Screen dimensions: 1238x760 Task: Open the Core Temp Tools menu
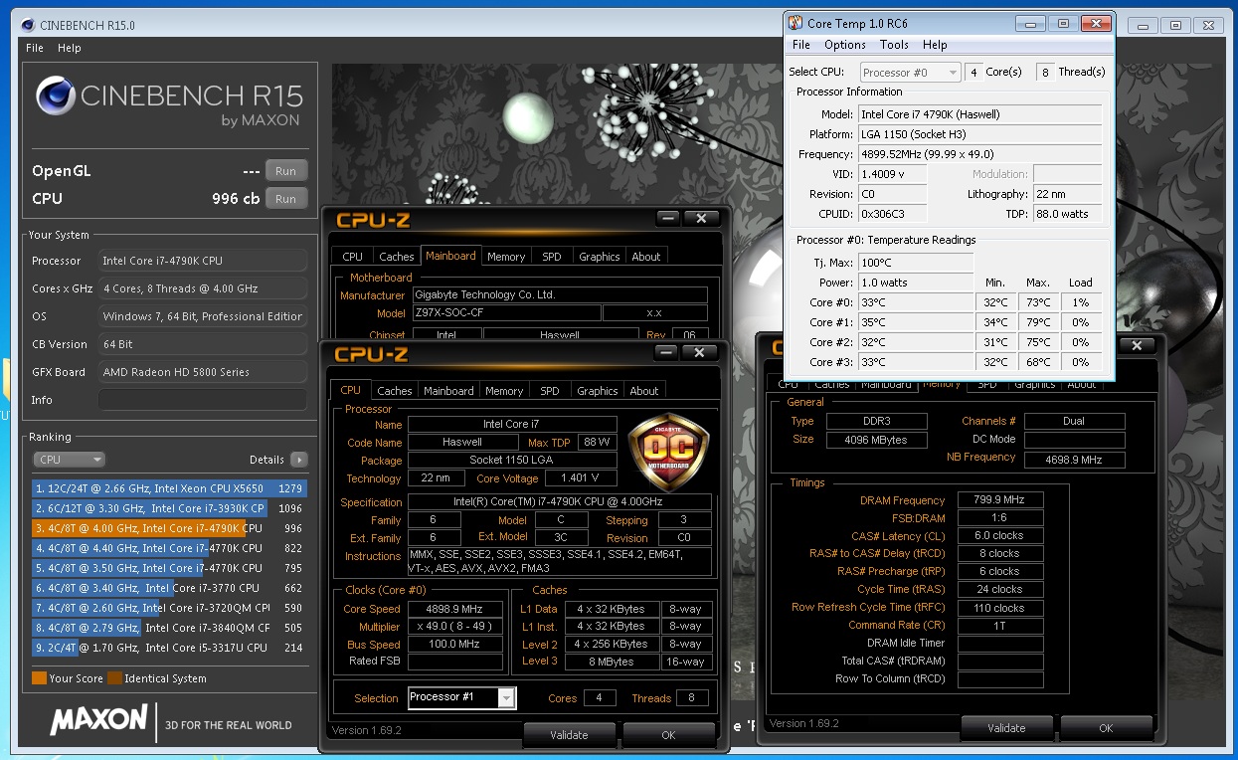[x=894, y=45]
